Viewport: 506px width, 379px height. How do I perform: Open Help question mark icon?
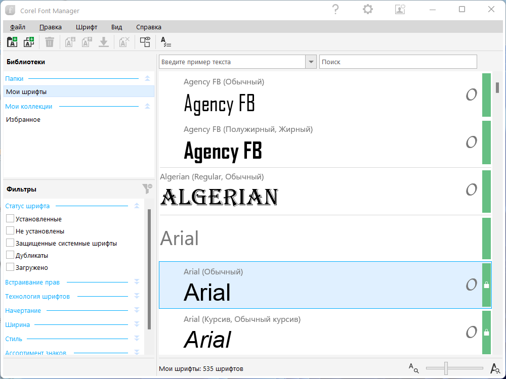(x=335, y=9)
